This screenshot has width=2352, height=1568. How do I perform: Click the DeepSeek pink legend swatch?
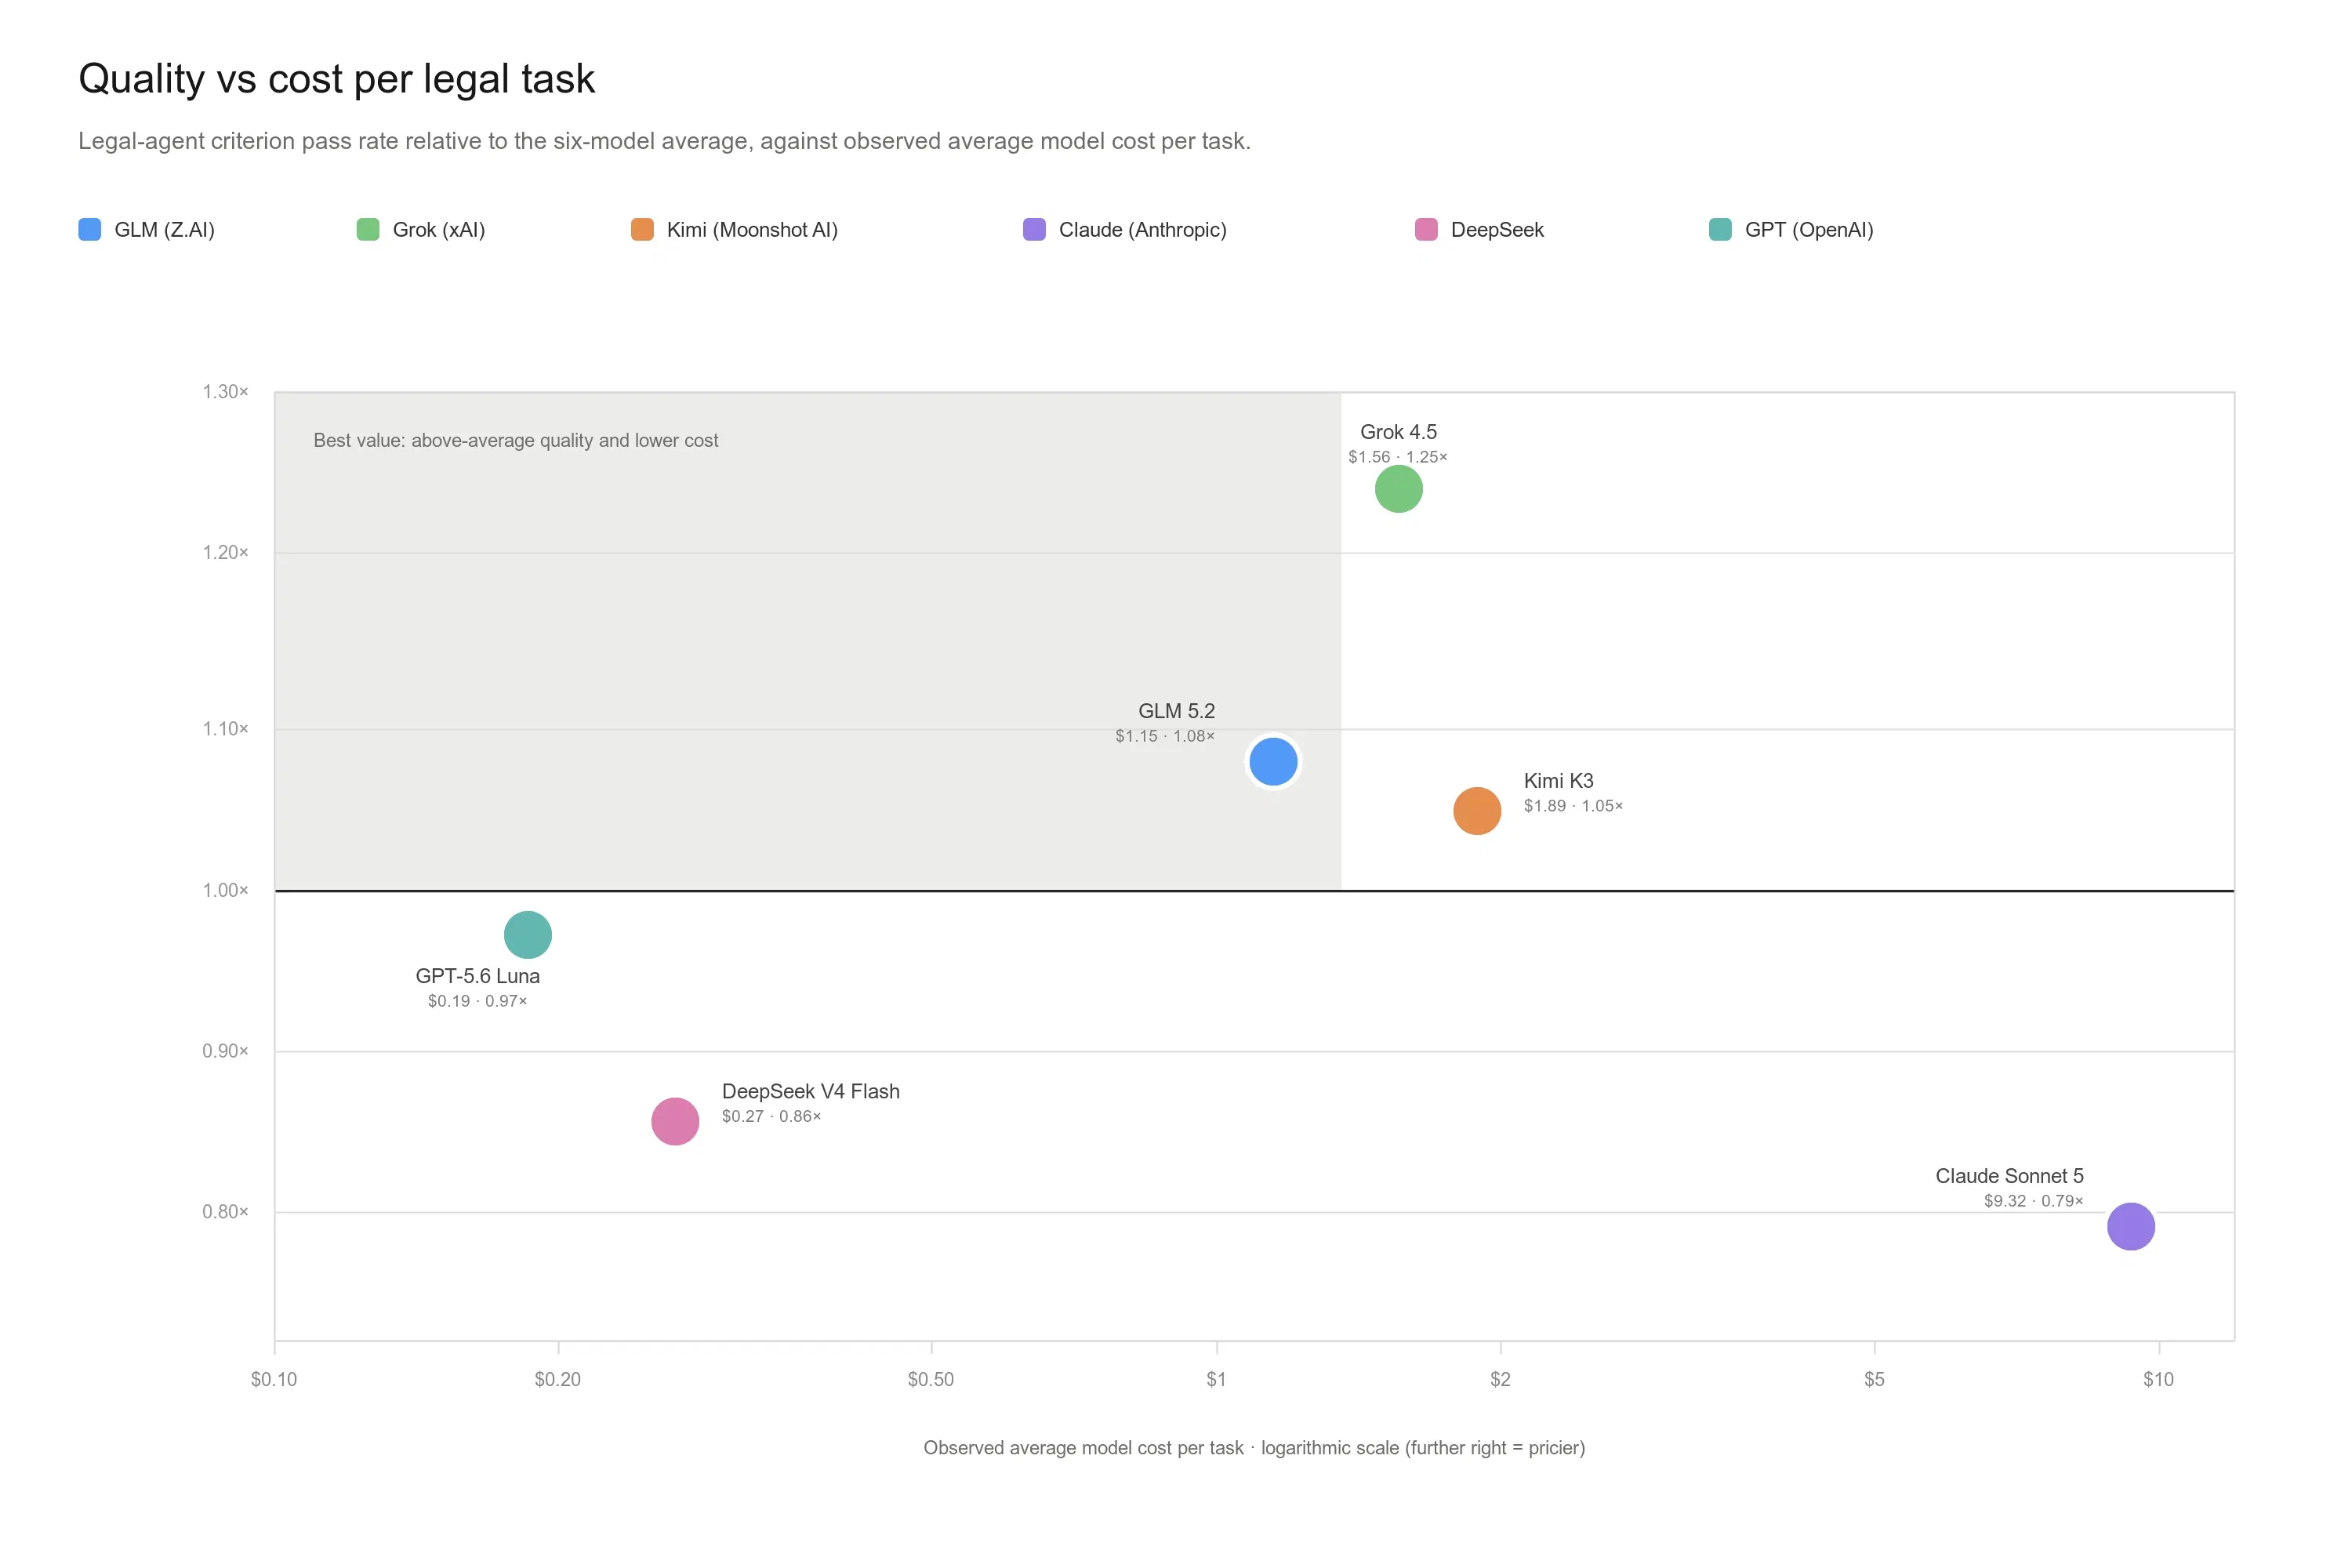coord(1426,229)
